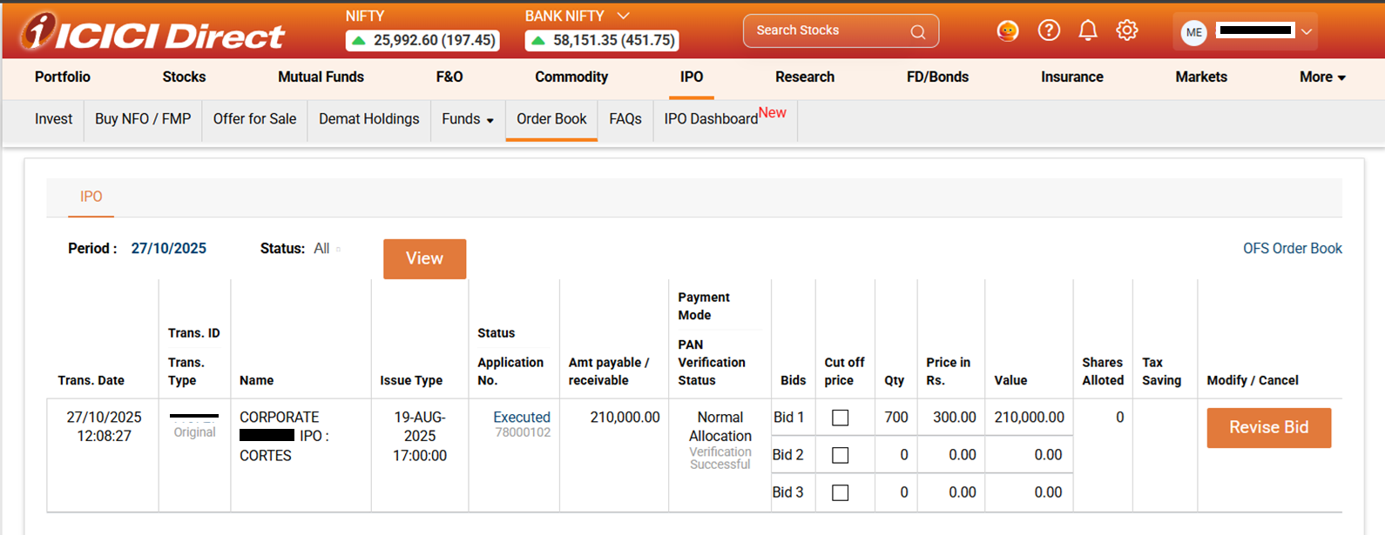Click the Search Stocks input field
Viewport: 1385px width, 535px height.
(x=828, y=30)
